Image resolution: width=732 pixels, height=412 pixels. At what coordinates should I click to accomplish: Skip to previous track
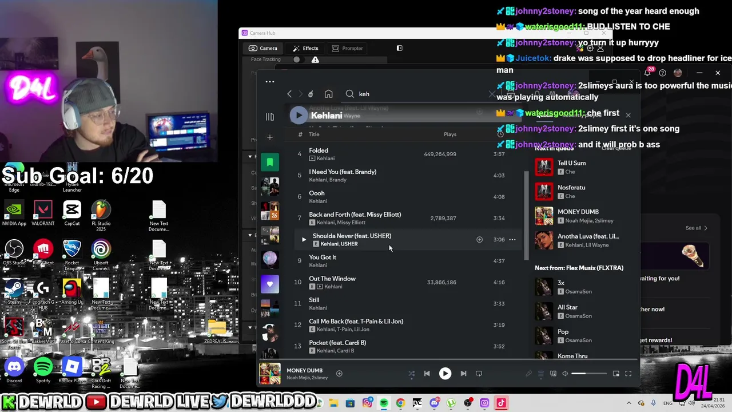coord(427,374)
